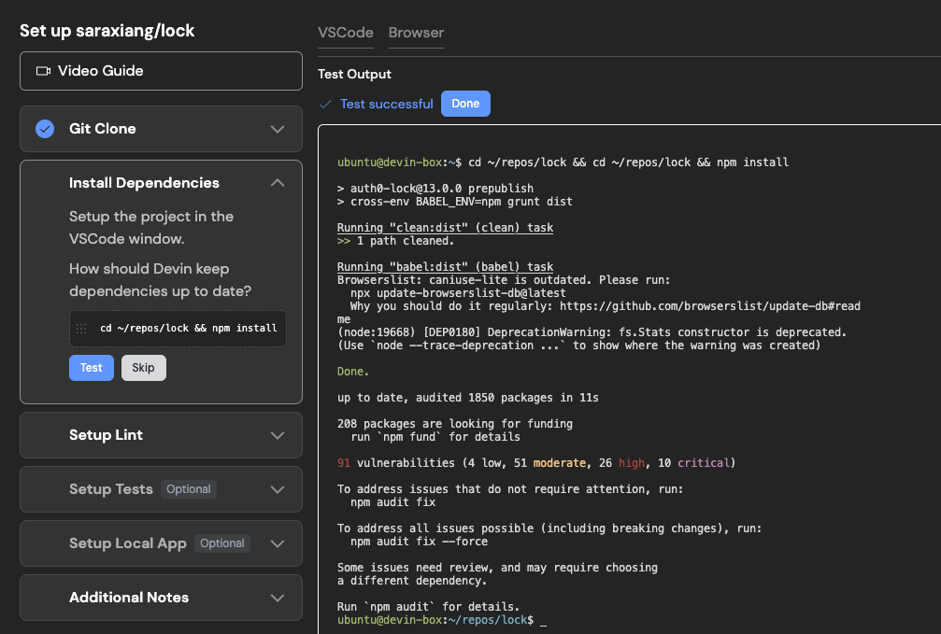Screen dimensions: 941x634
Task: Click the blue Done button
Action: [465, 104]
